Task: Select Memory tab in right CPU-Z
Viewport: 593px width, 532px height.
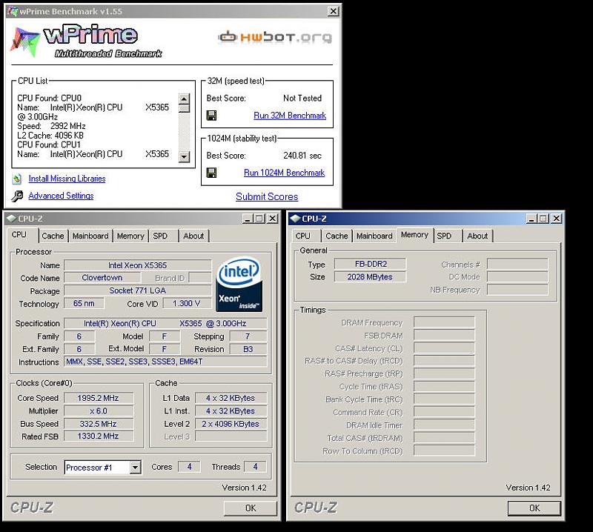Action: [x=414, y=235]
